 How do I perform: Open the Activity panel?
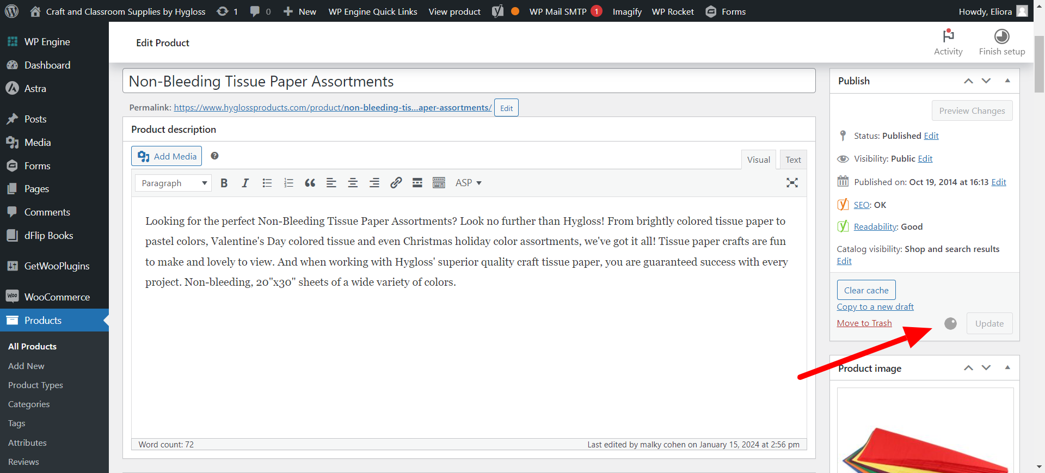pos(948,42)
